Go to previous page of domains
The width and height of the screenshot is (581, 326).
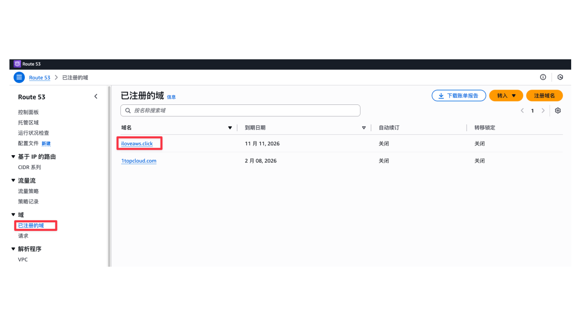(522, 111)
